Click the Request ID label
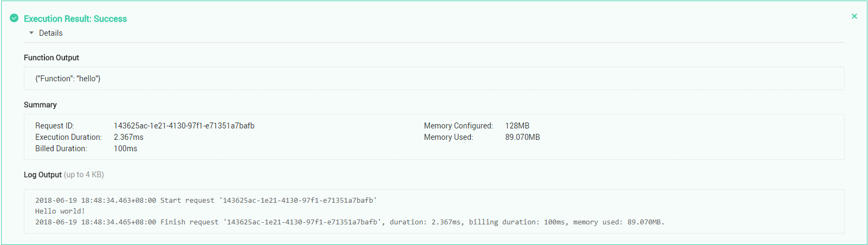The width and height of the screenshot is (868, 245). (x=54, y=126)
